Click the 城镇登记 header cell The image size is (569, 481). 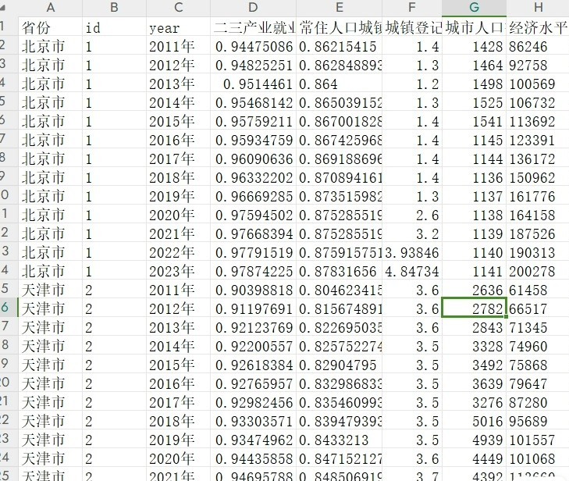pos(412,27)
